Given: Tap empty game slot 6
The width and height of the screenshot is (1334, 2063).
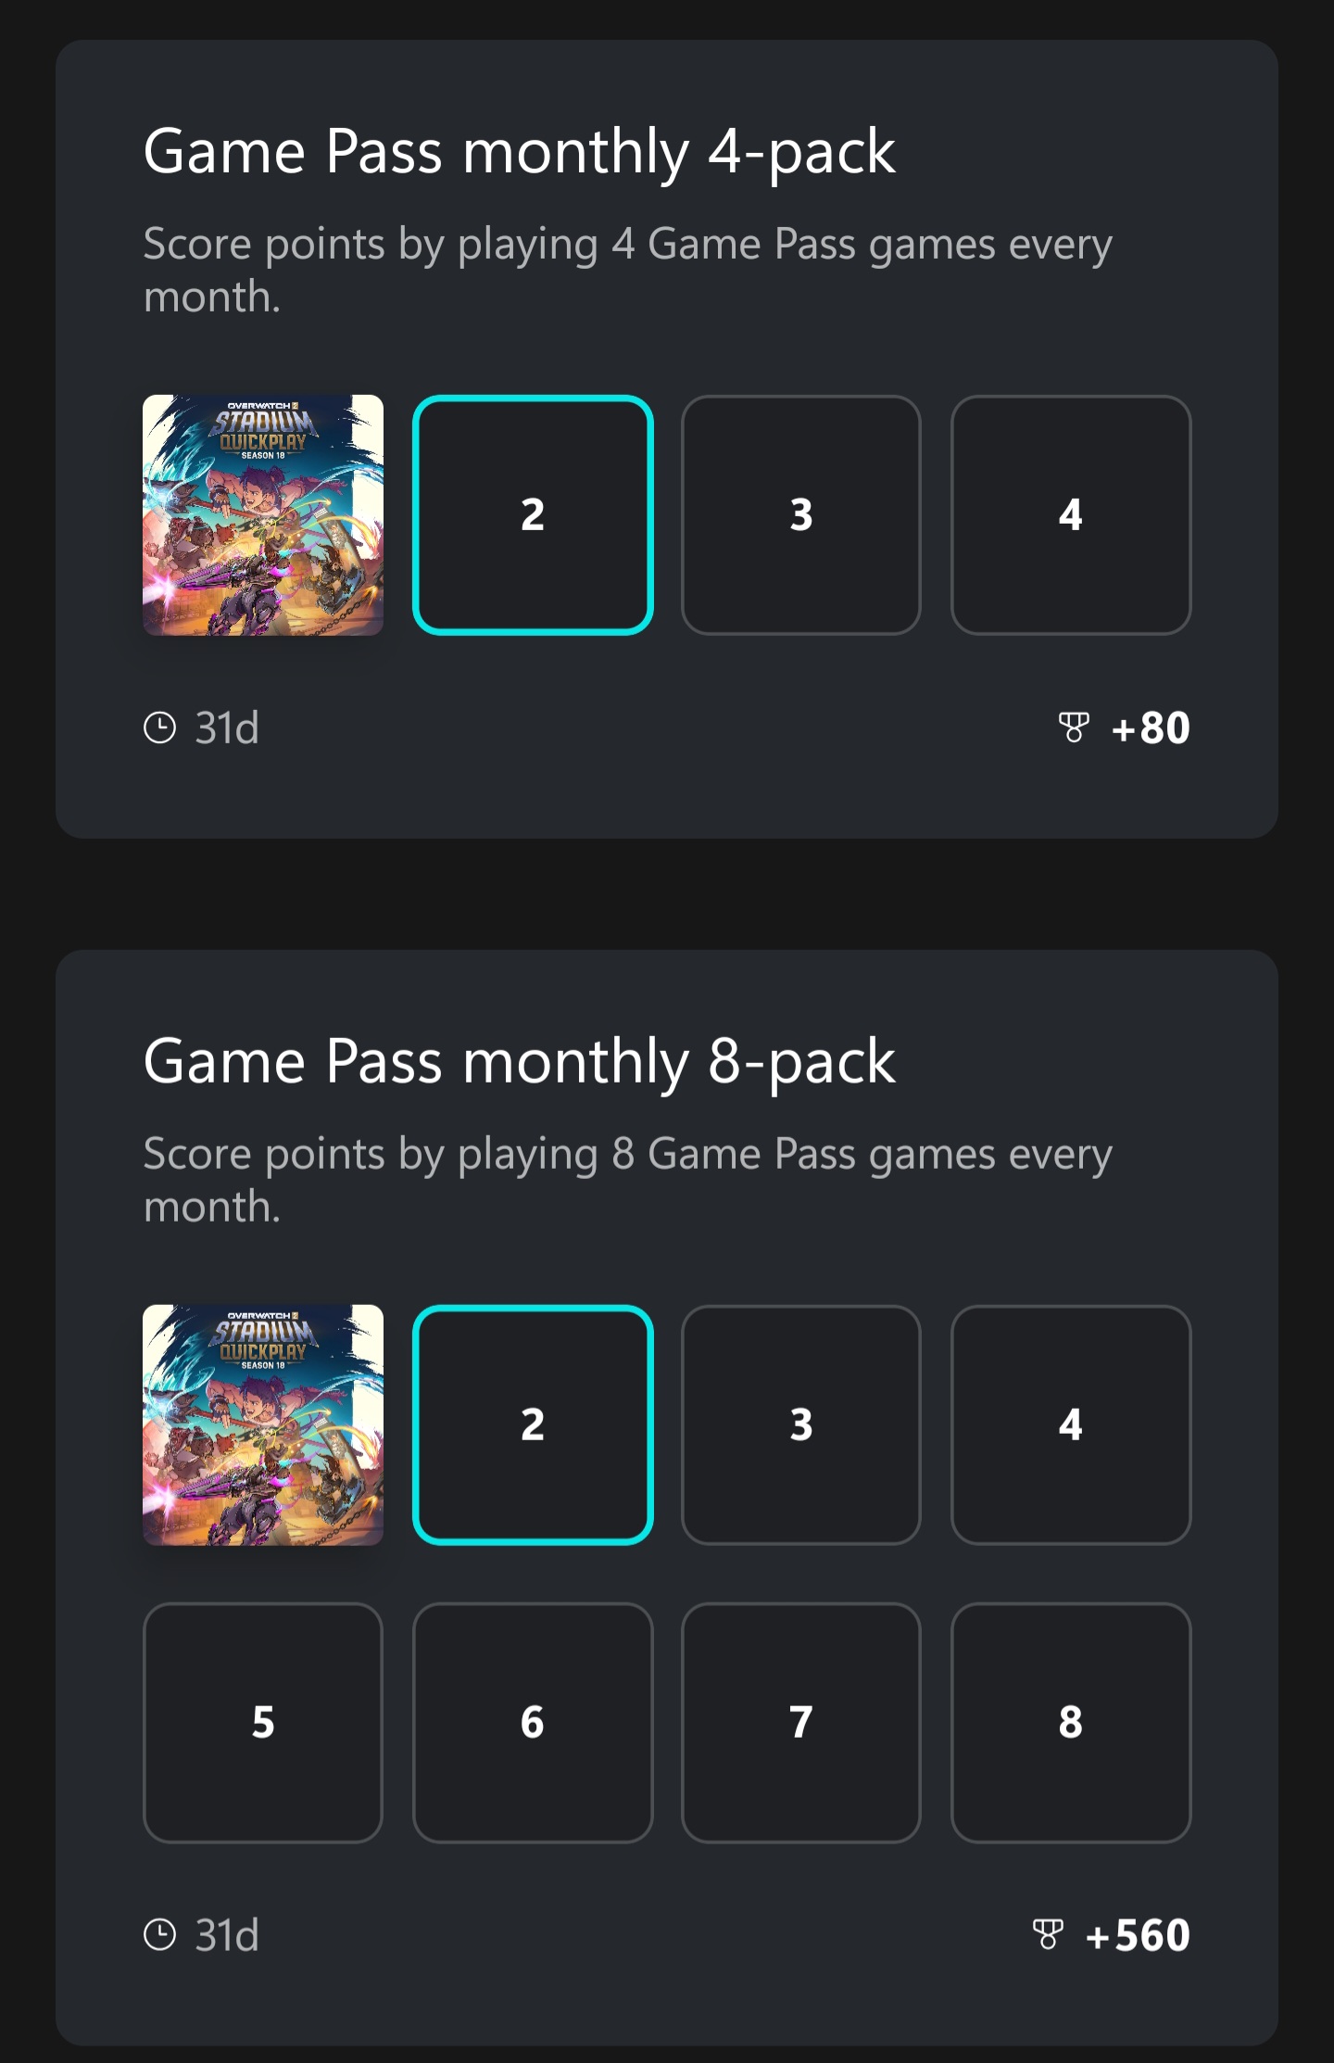Looking at the screenshot, I should tap(533, 1723).
